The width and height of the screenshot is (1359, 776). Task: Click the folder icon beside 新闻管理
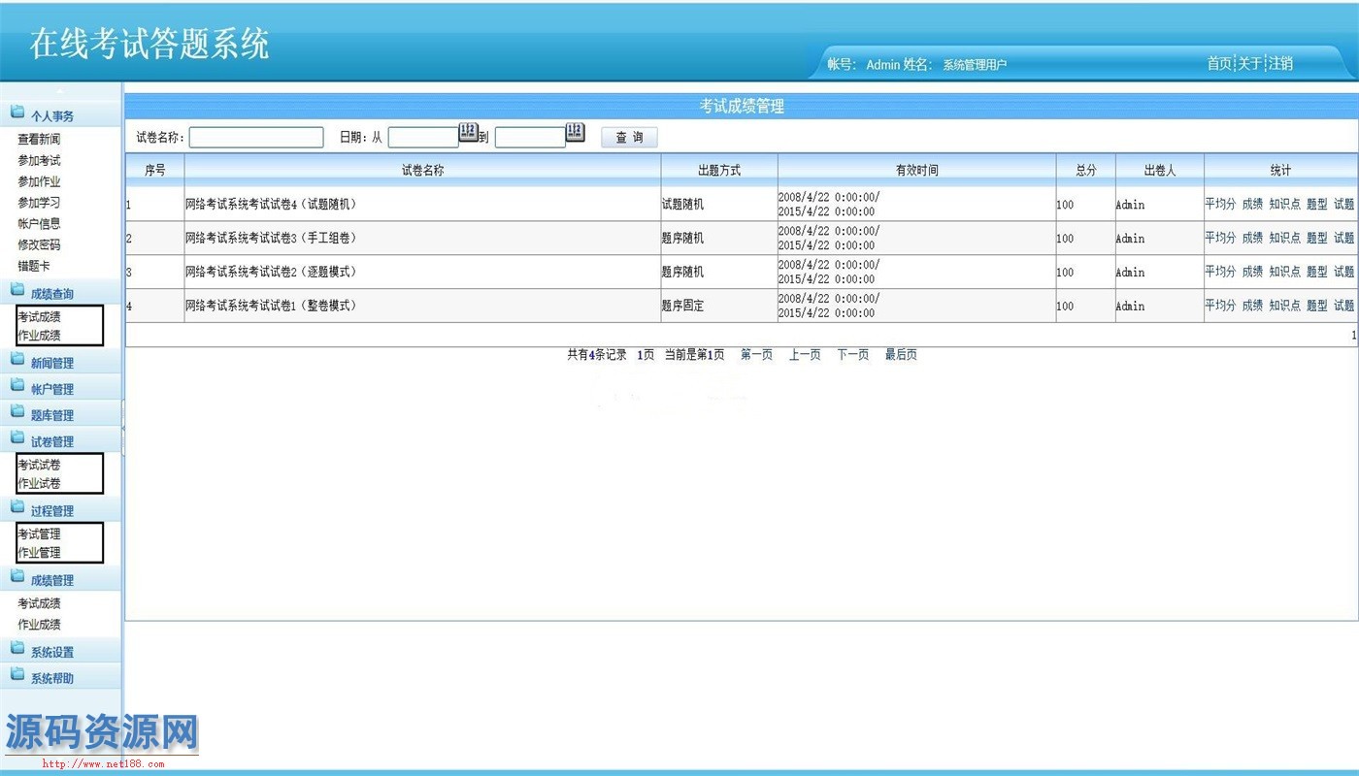[17, 361]
